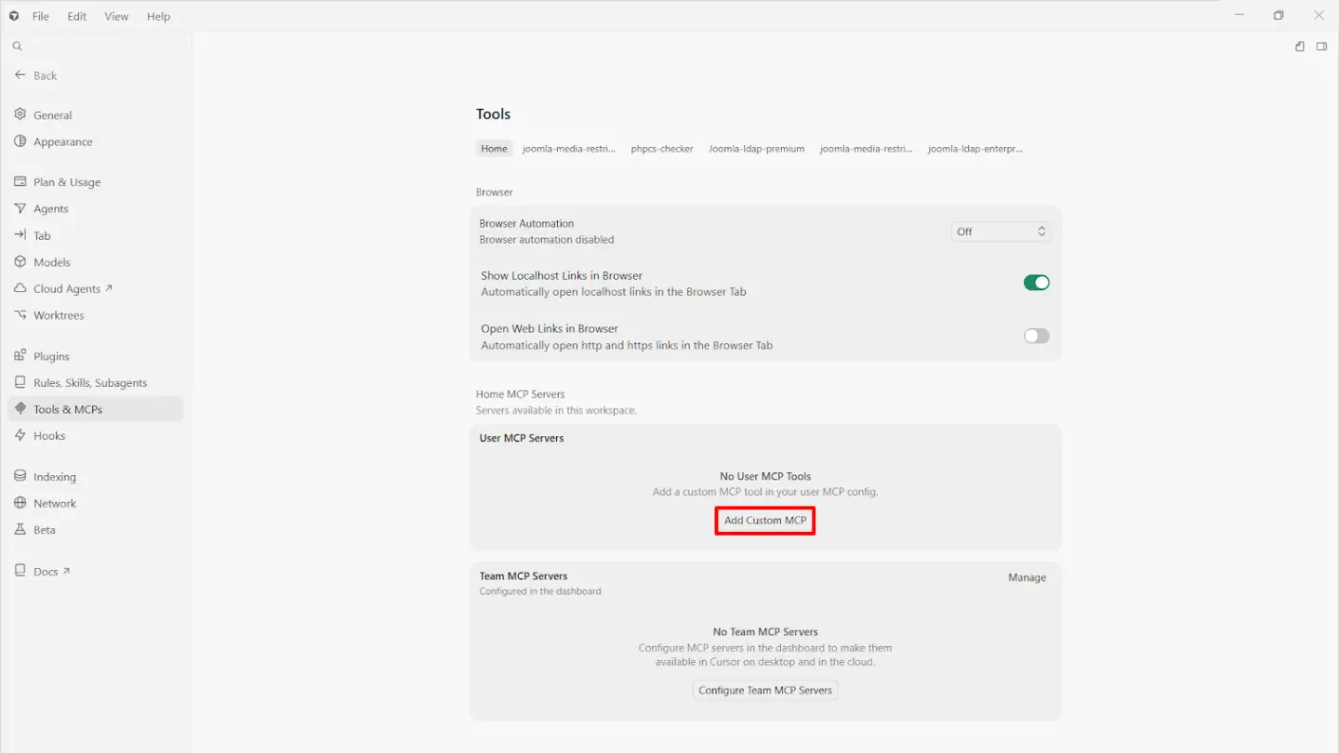Open the Worktrees settings section
The image size is (1339, 753).
pos(96,315)
